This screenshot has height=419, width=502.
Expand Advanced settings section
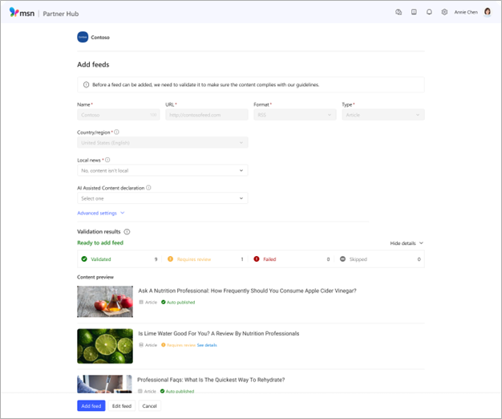[100, 214]
